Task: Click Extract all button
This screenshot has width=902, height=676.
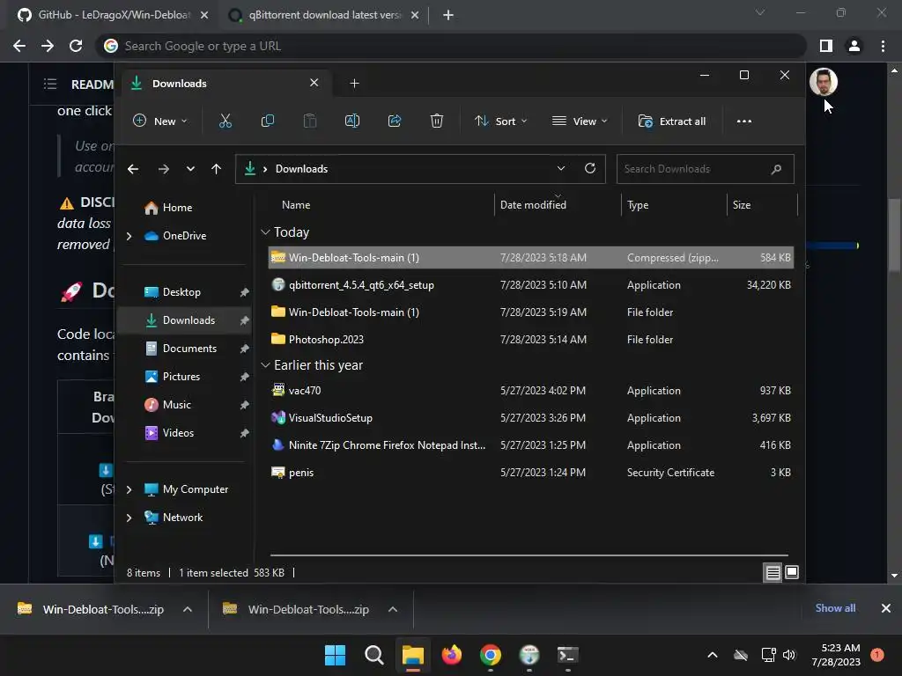Action: tap(672, 121)
